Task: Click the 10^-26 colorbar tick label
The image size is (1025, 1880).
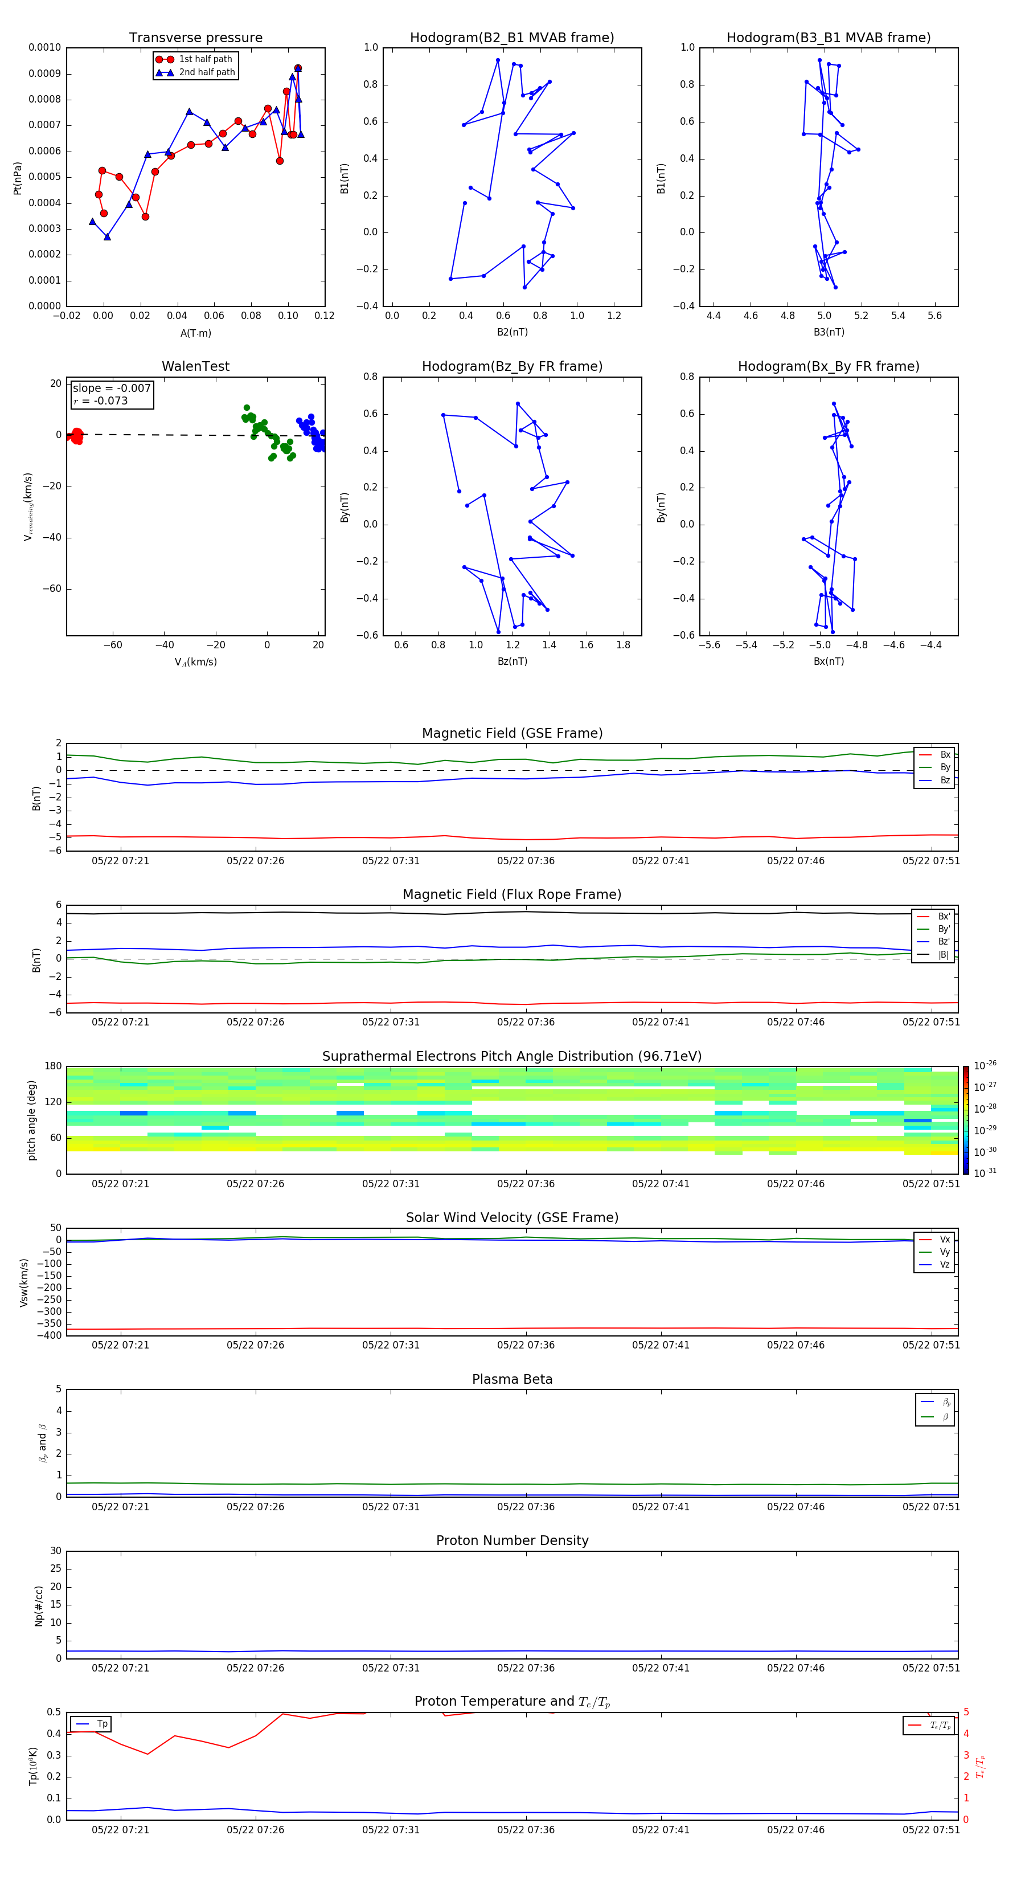Action: coord(985,1065)
